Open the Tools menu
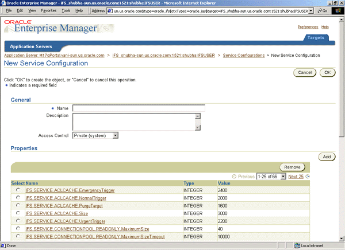This screenshot has height=250, width=345. (66, 10)
